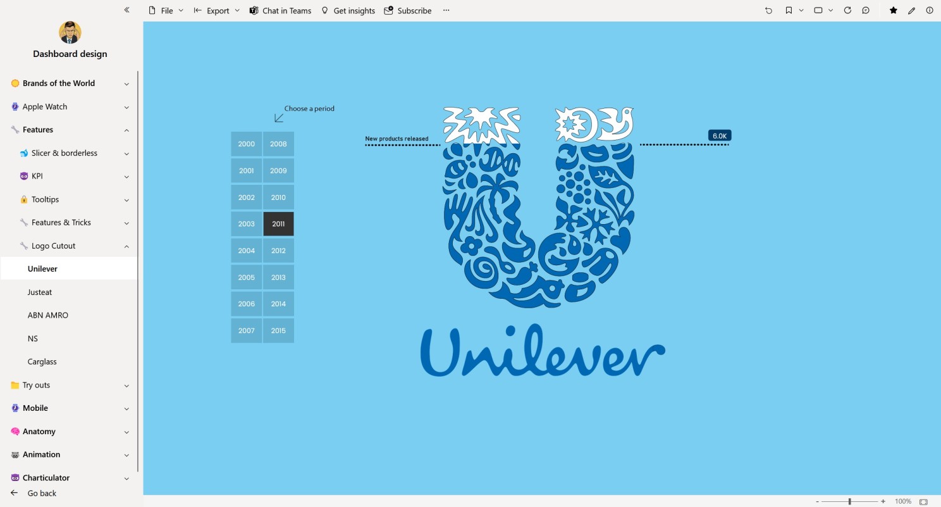Expand the KPI group
The height and width of the screenshot is (507, 941).
(x=126, y=177)
